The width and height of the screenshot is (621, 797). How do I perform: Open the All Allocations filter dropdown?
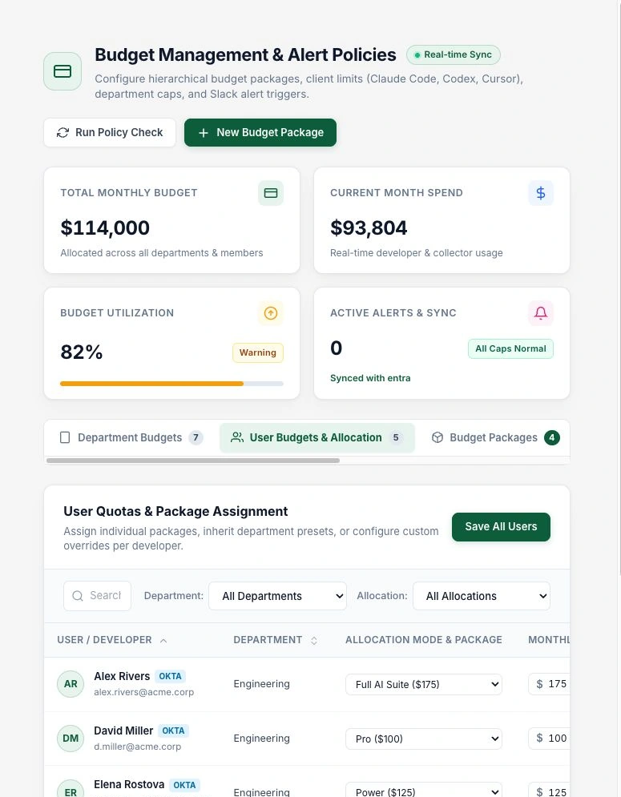coord(482,596)
